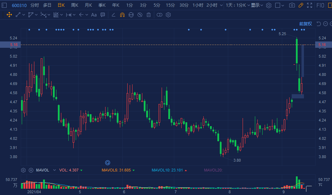Open the 显示 dropdown
Viewport: 332px width, 195px height.
pos(257,5)
